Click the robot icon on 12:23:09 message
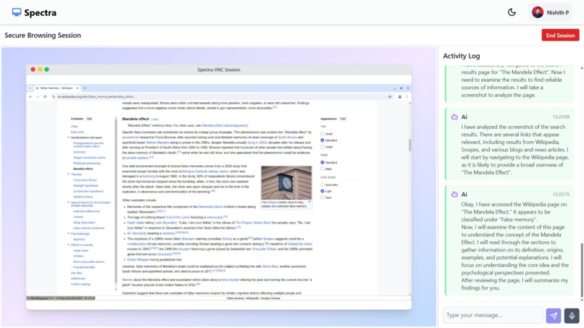Viewport: 584px width, 328px height. point(454,117)
